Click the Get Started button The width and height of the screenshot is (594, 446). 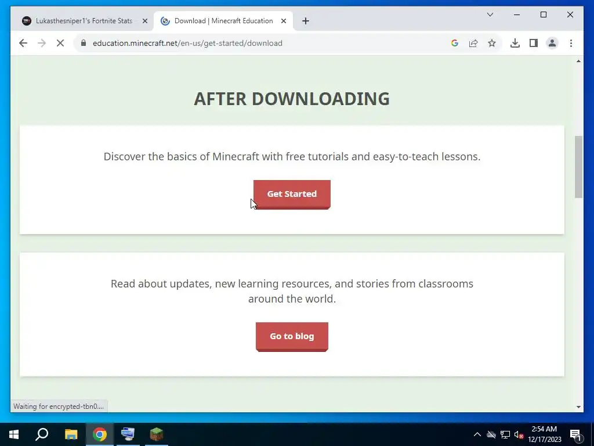[292, 194]
